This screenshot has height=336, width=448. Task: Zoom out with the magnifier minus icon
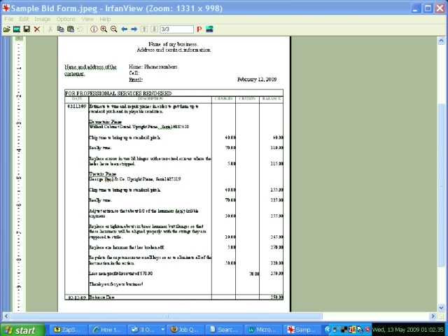tap(113, 29)
